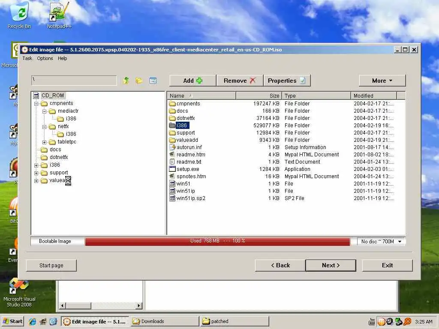Click the path input field
The image size is (439, 329).
[74, 80]
